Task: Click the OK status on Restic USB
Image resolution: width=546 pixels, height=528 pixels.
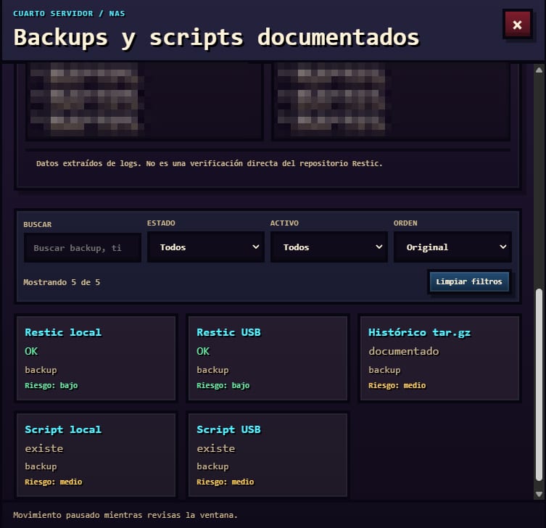Action: pos(203,351)
